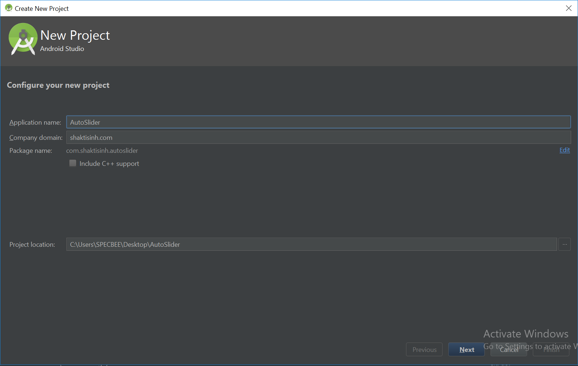The image size is (578, 366).
Task: Cancel the new project wizard
Action: (509, 349)
